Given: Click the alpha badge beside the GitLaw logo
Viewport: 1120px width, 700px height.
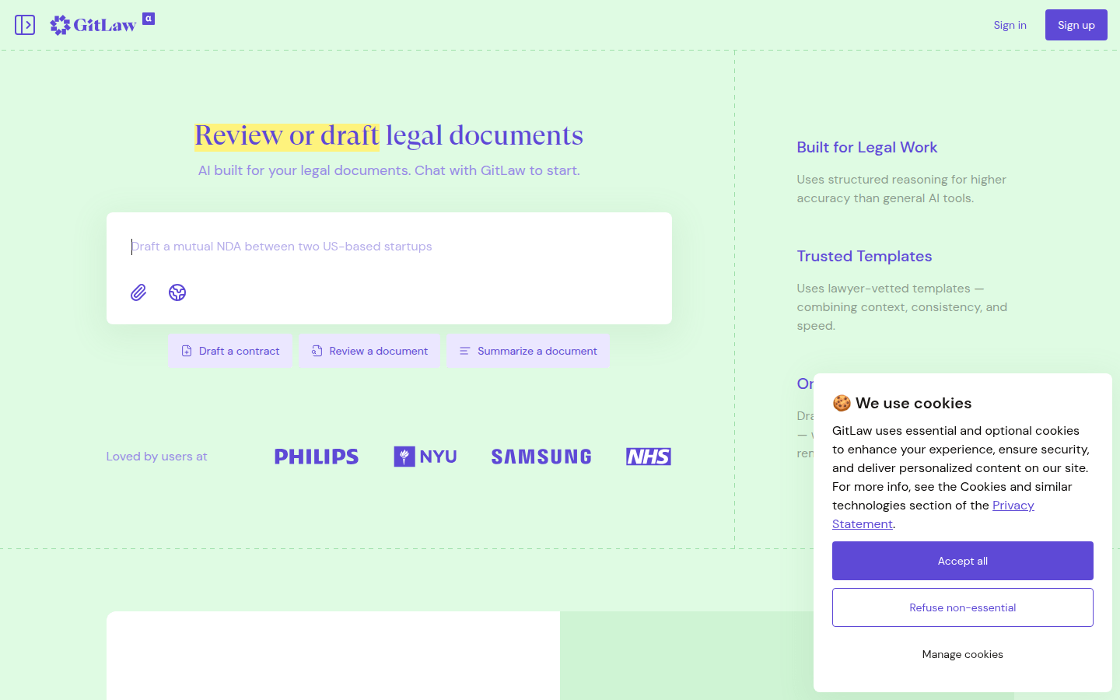Looking at the screenshot, I should click(149, 19).
